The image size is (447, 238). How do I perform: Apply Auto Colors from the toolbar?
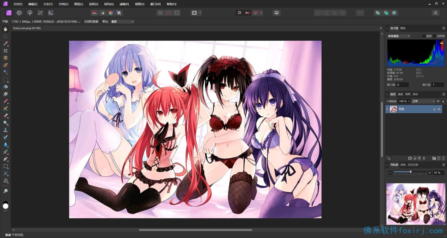pyautogui.click(x=111, y=13)
